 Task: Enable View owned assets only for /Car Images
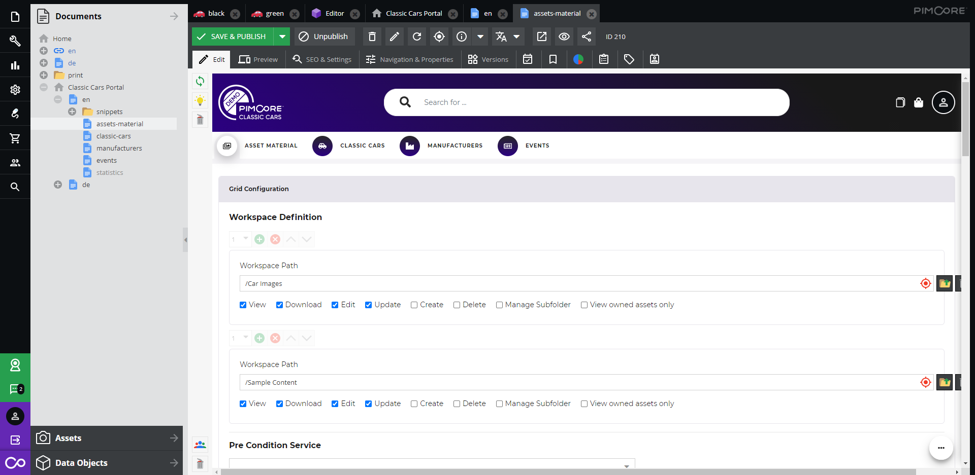coord(584,305)
